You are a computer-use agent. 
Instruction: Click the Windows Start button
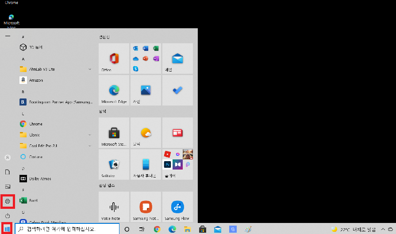click(x=7, y=229)
